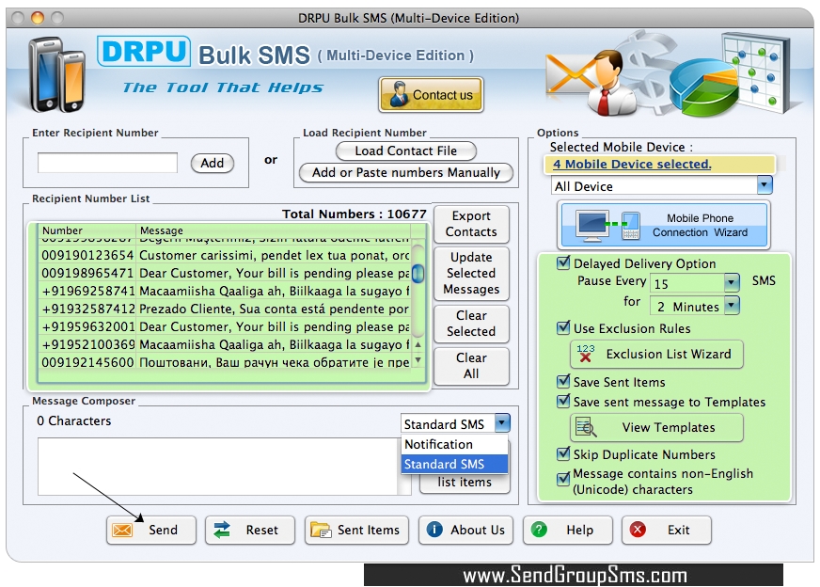
Task: Click the two mobile phones header icon
Action: [56, 75]
